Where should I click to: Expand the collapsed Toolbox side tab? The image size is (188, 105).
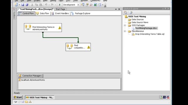(x=14, y=14)
